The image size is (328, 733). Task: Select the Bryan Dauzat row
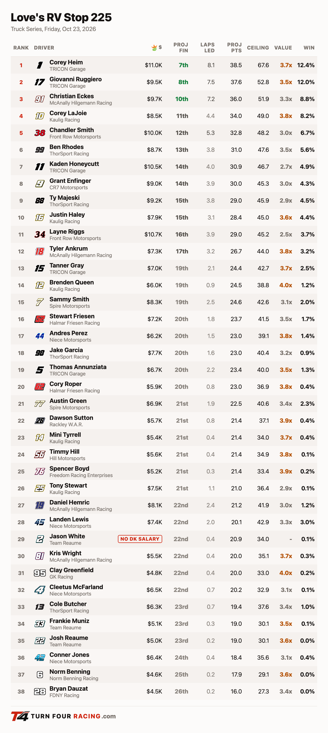pos(164,691)
